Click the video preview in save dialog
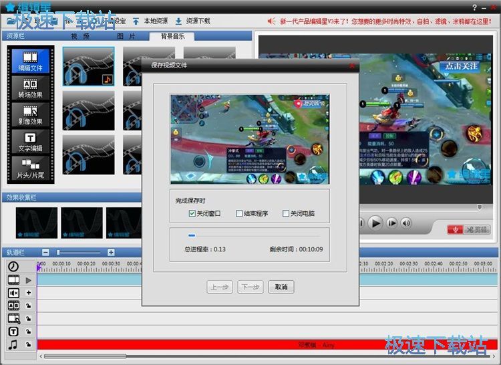Image resolution: width=501 pixels, height=365 pixels. pyautogui.click(x=250, y=139)
